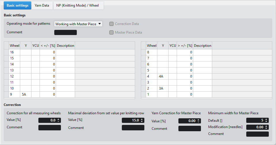
Task: Enable the Correction Data checkbox
Action: point(111,24)
